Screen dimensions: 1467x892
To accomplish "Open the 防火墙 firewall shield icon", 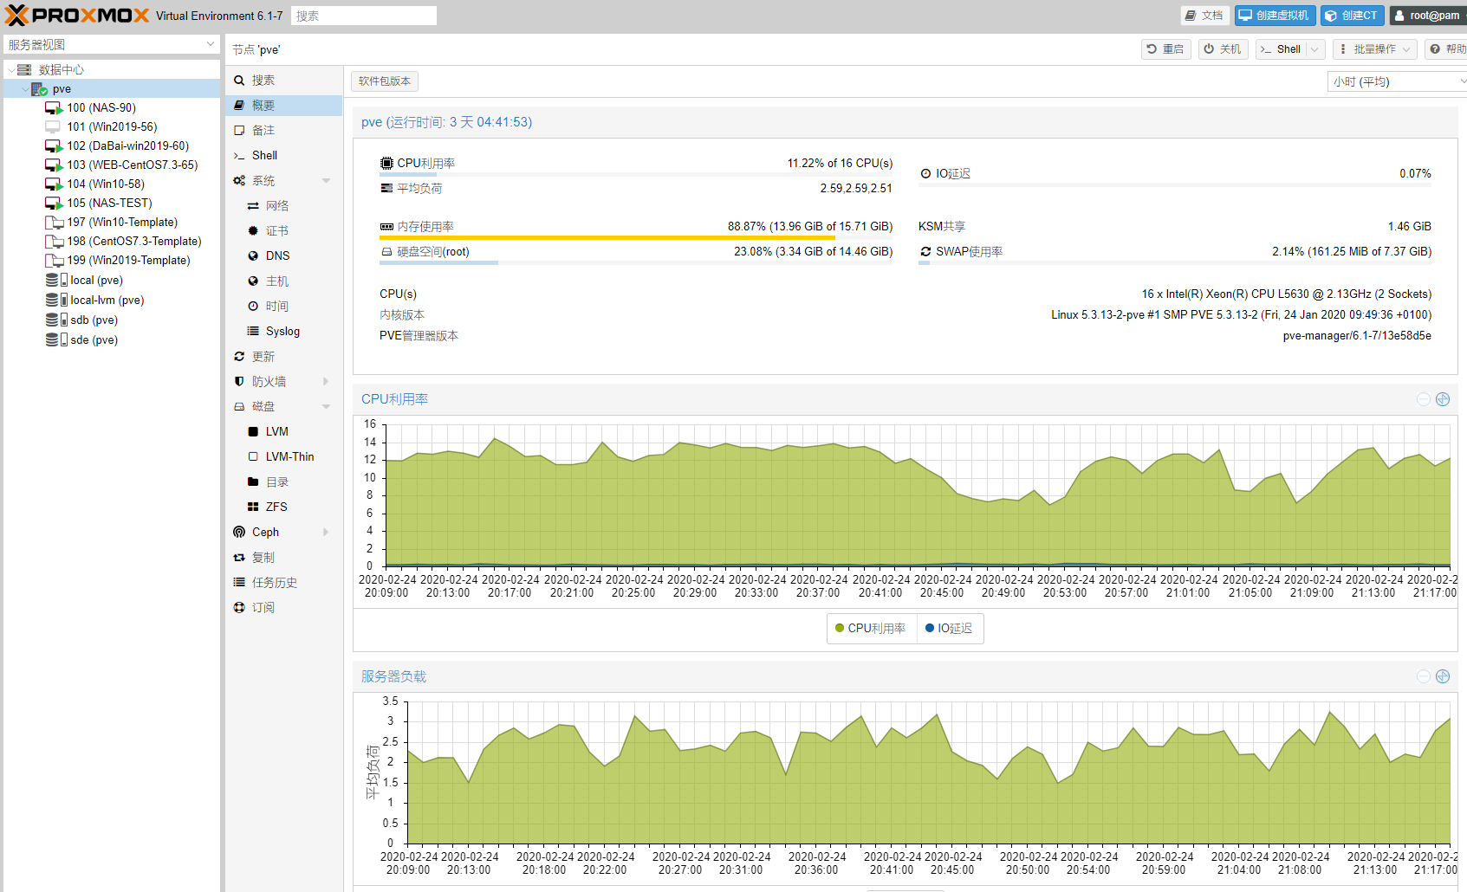I will click(x=239, y=382).
